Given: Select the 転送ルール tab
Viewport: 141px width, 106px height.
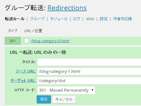Looking at the screenshot, I should (14, 19).
